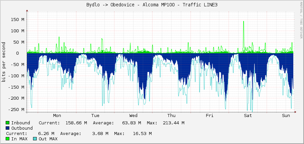This screenshot has height=144, width=304.
Task: Select the Mon label on time axis
Action: click(x=57, y=116)
